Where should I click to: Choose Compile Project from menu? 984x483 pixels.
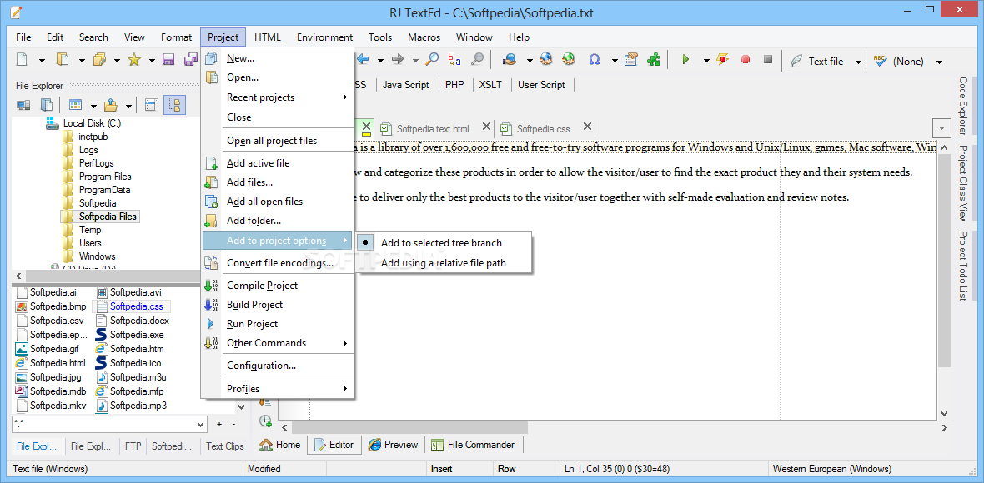click(x=262, y=285)
